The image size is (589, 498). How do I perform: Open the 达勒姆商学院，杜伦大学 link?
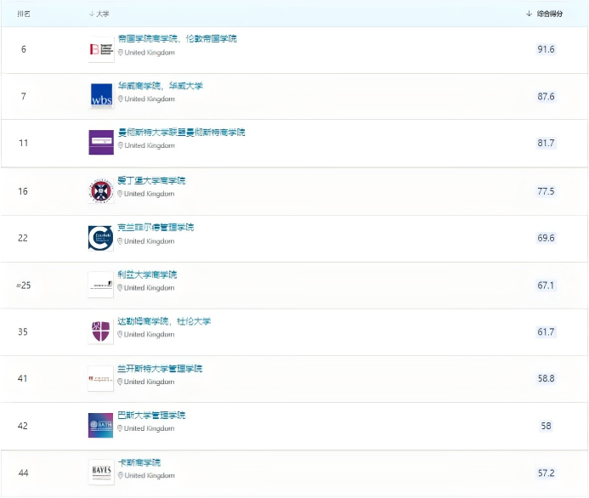pyautogui.click(x=164, y=321)
